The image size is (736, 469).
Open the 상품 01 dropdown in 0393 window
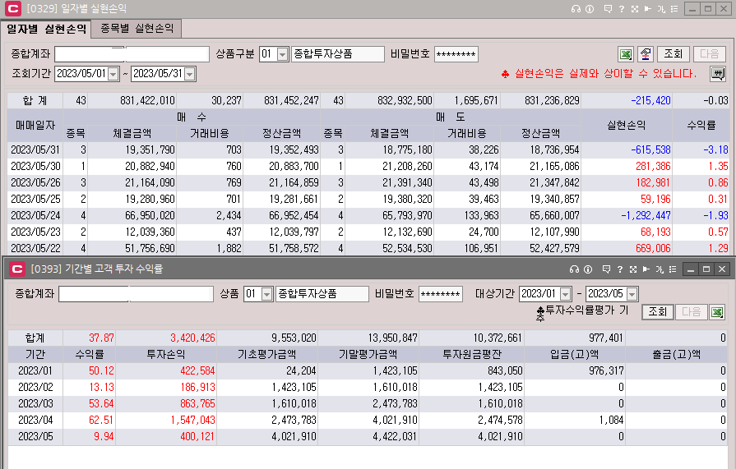[266, 294]
